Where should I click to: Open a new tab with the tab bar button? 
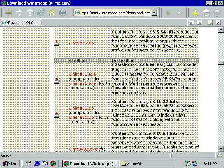(210, 22)
